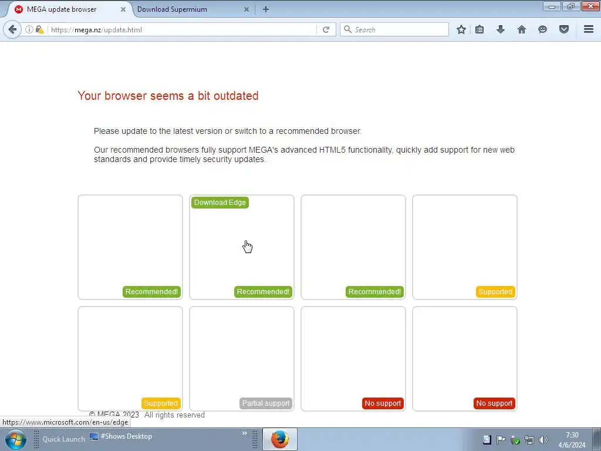The image size is (601, 451).
Task: Open the first Recommended browser card
Action: (x=130, y=247)
